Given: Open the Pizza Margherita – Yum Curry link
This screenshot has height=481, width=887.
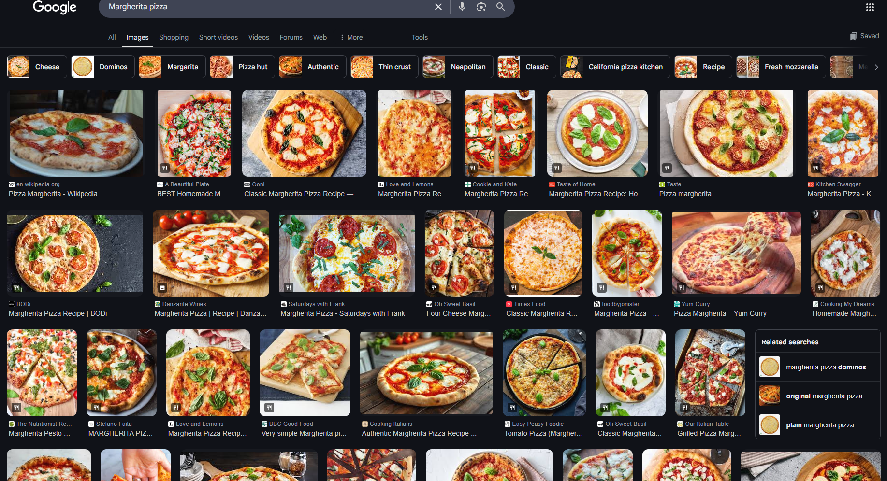Looking at the screenshot, I should tap(720, 313).
